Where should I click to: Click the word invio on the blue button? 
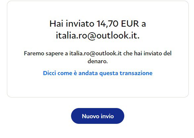(107, 116)
